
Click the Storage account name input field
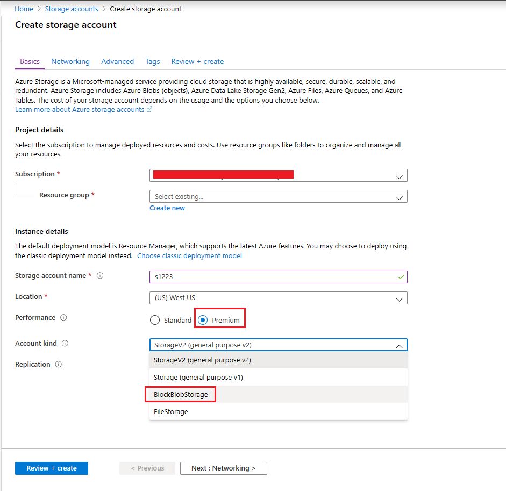coord(278,277)
